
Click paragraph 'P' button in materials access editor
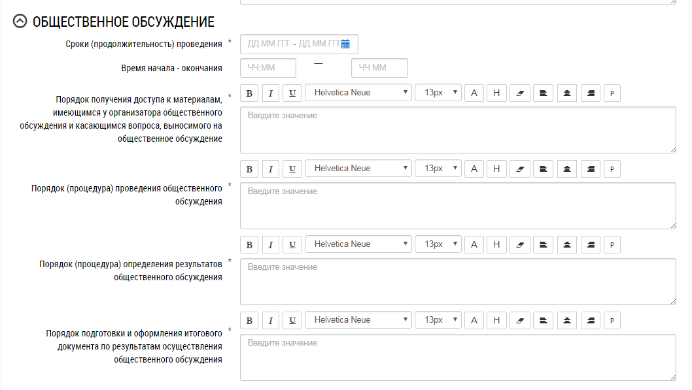pyautogui.click(x=612, y=93)
